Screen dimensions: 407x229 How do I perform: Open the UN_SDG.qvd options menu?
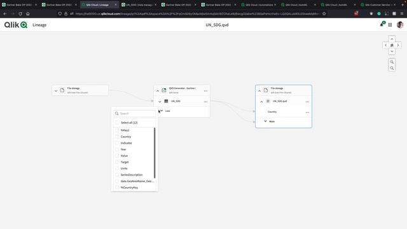tap(307, 102)
